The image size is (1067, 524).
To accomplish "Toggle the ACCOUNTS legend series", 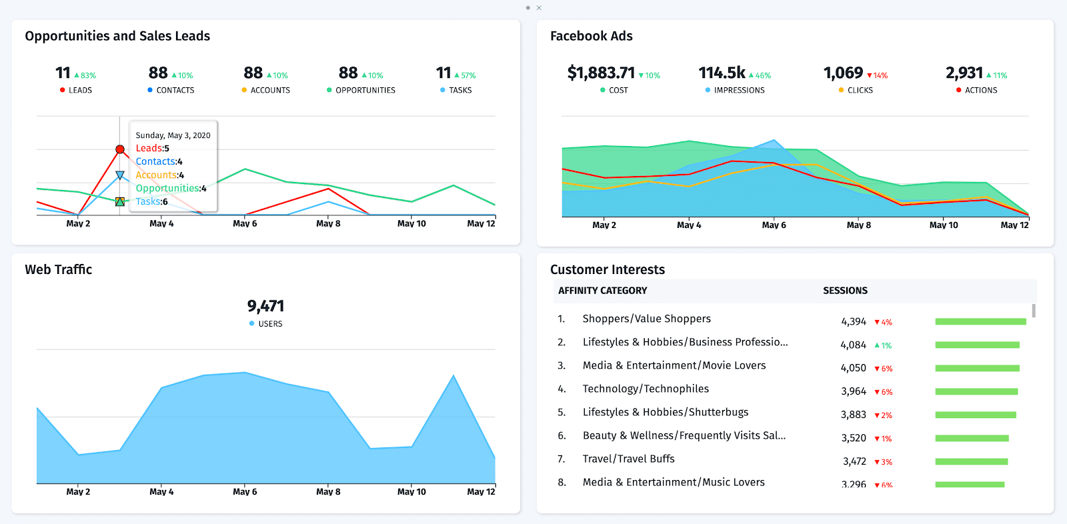I will coord(266,90).
